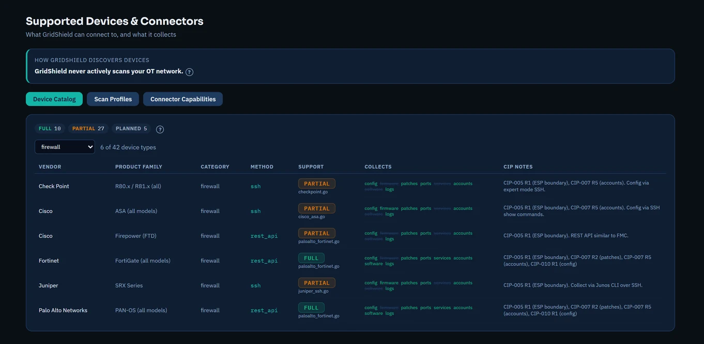Click FULL badge in PAN-OS row
This screenshot has width=704, height=344.
(x=311, y=307)
